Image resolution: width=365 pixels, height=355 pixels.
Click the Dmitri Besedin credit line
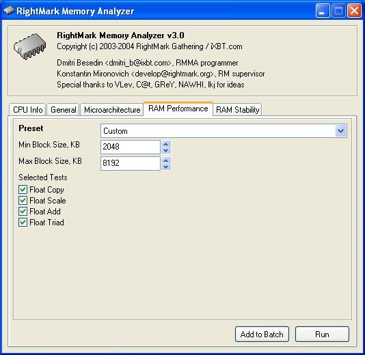click(148, 63)
